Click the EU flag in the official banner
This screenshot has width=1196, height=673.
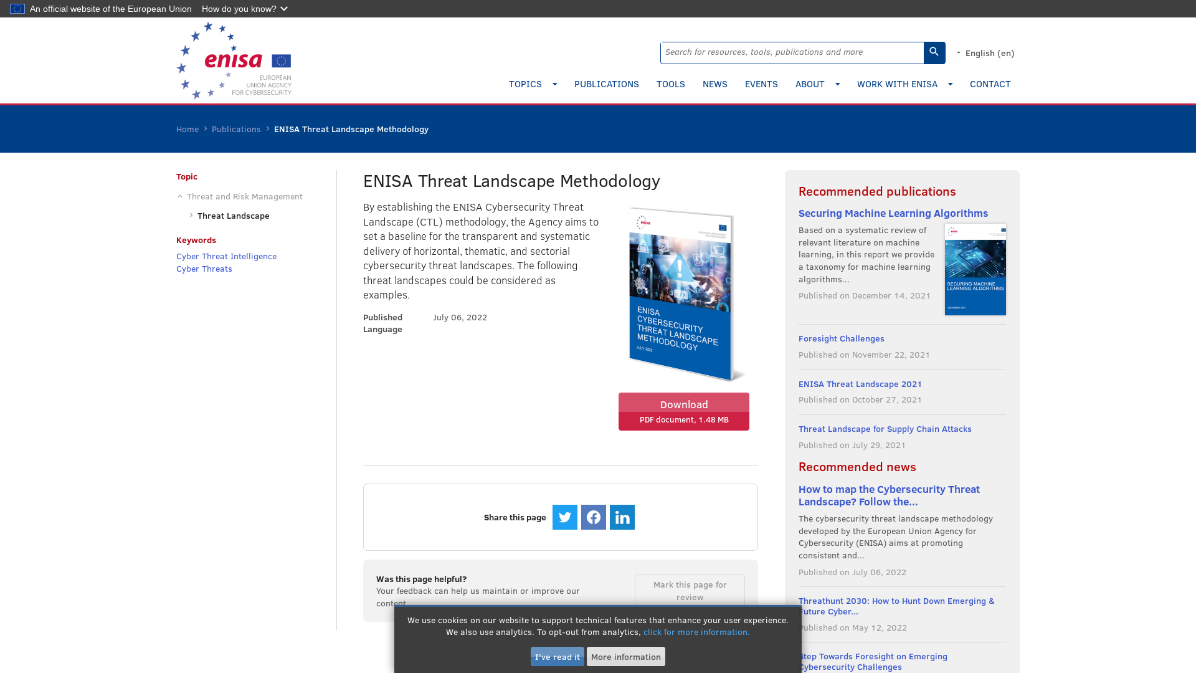point(17,9)
